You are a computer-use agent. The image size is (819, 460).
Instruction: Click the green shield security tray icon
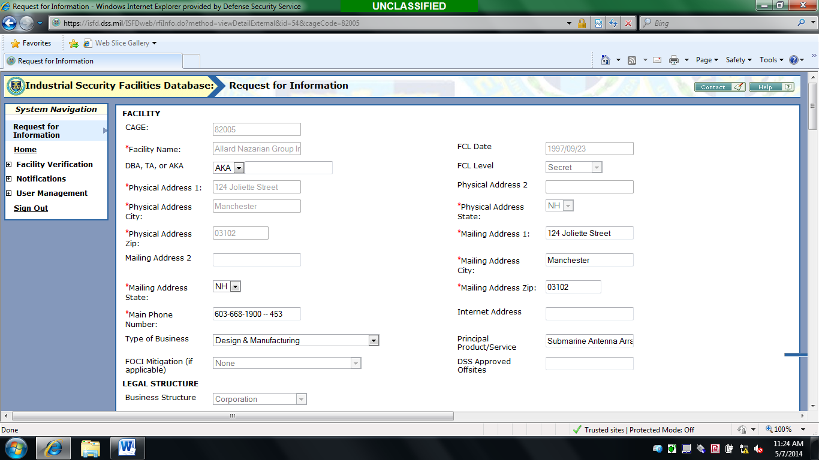click(672, 449)
